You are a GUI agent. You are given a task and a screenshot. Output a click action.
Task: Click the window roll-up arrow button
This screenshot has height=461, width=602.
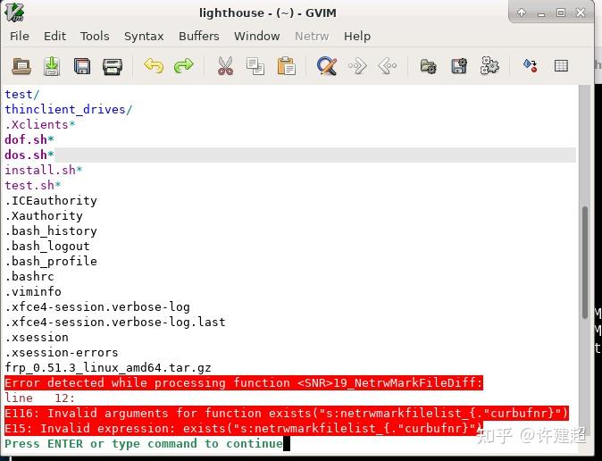[522, 13]
